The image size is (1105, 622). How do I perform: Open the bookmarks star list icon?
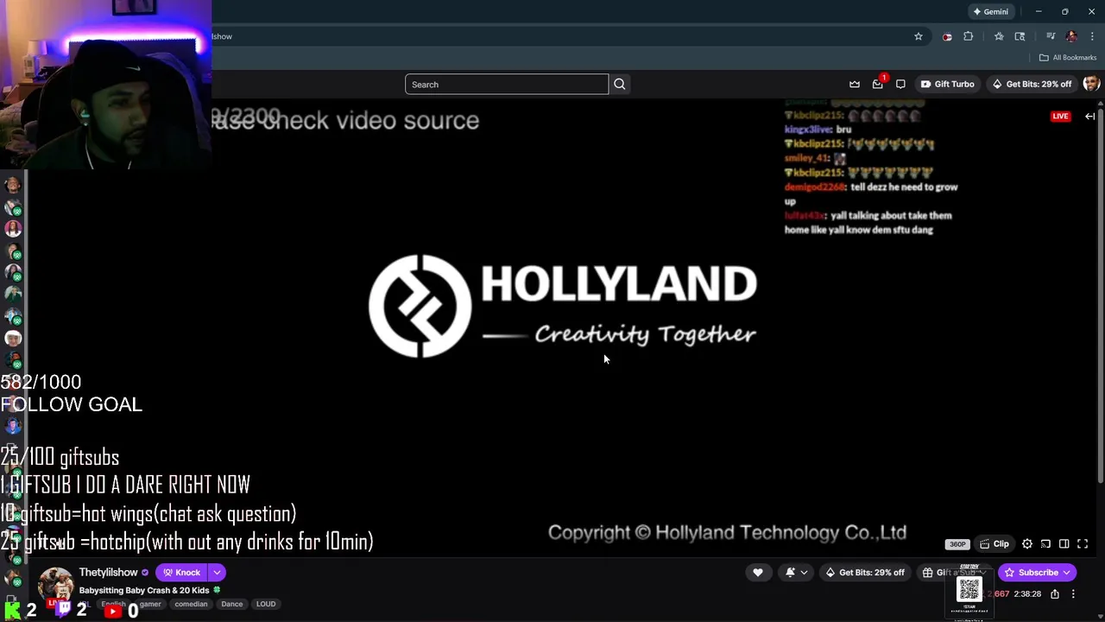click(x=999, y=36)
